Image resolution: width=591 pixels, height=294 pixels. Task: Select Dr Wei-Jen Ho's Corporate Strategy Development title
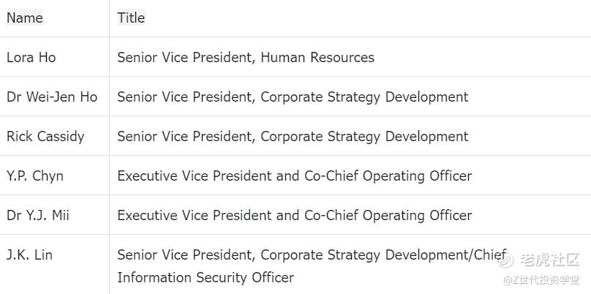364,97
